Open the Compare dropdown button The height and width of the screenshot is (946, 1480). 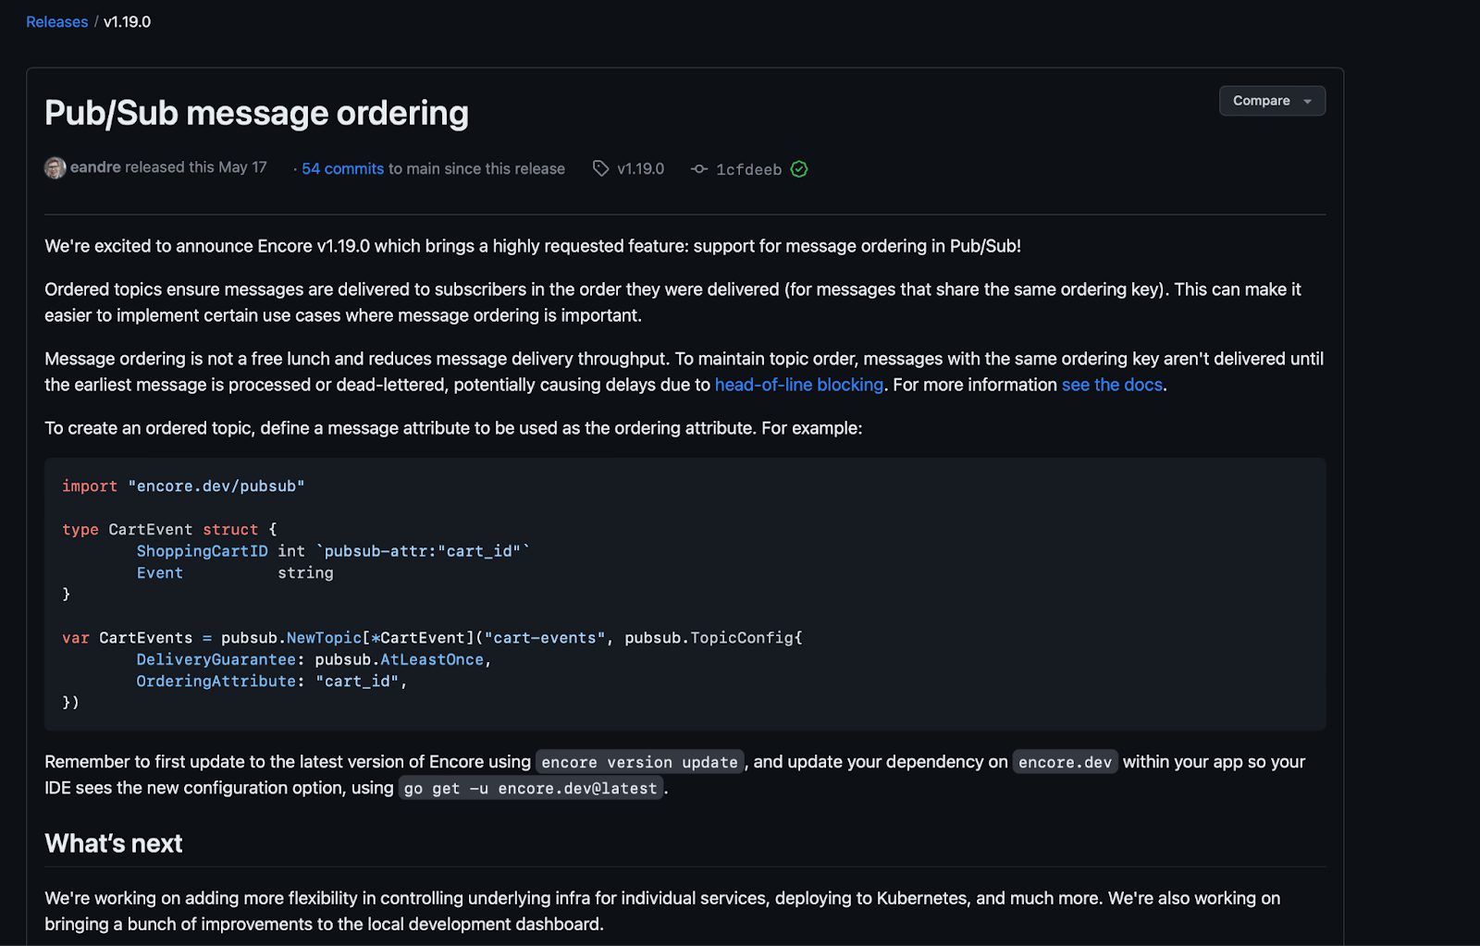pos(1272,101)
